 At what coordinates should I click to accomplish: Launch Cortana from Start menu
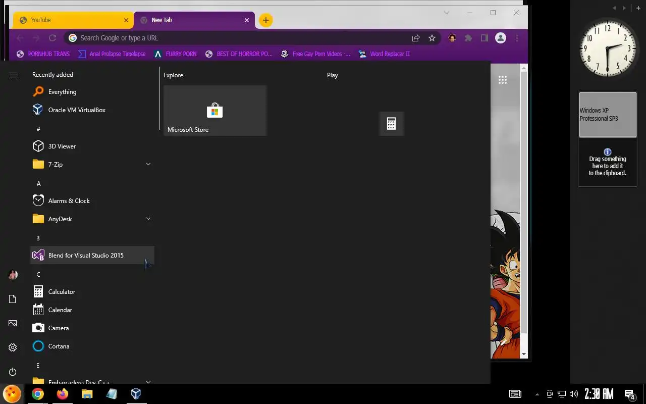(x=92, y=346)
